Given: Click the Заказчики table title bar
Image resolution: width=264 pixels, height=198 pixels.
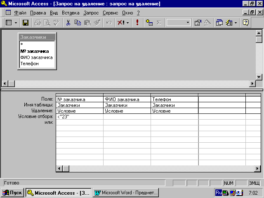Looking at the screenshot, I should click(37, 37).
